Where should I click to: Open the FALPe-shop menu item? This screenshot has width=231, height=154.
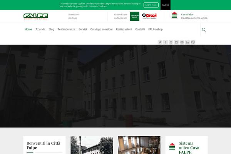point(156,29)
